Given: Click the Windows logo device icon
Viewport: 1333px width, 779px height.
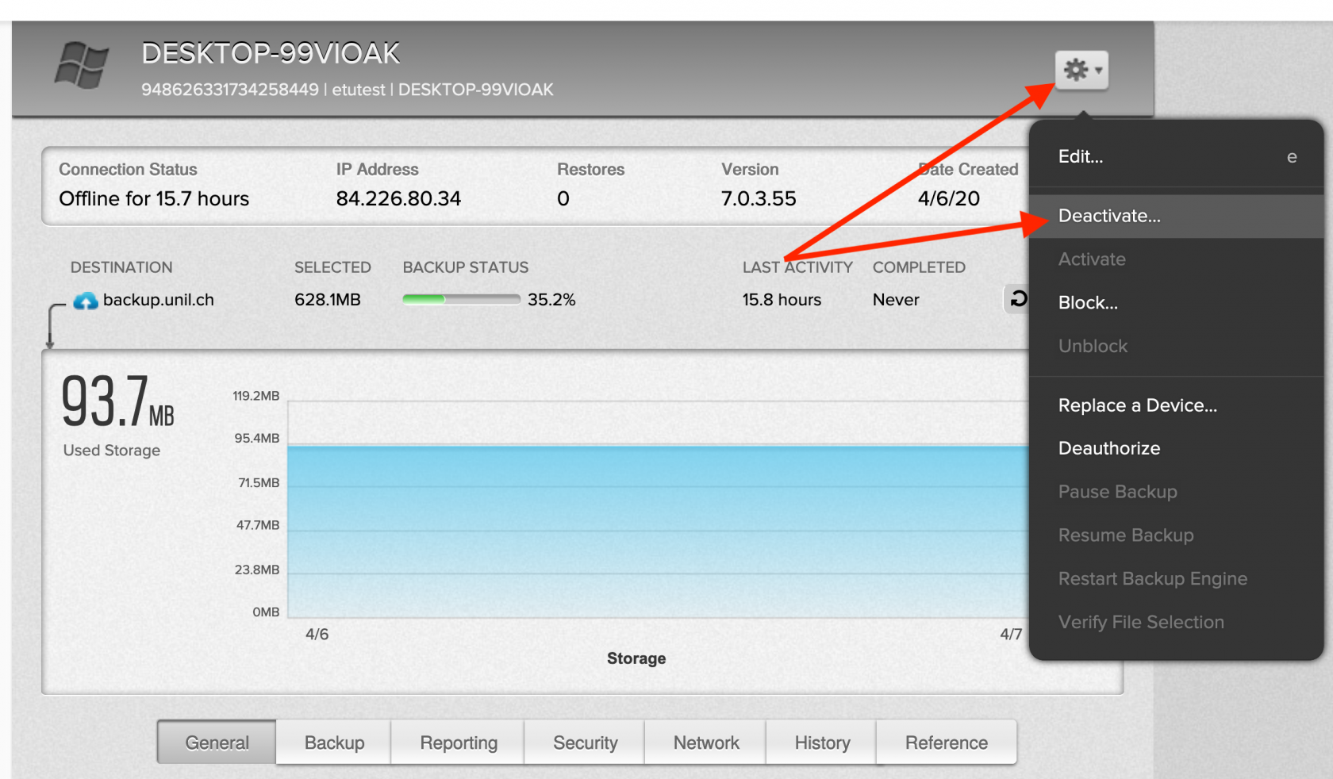Looking at the screenshot, I should pyautogui.click(x=82, y=65).
